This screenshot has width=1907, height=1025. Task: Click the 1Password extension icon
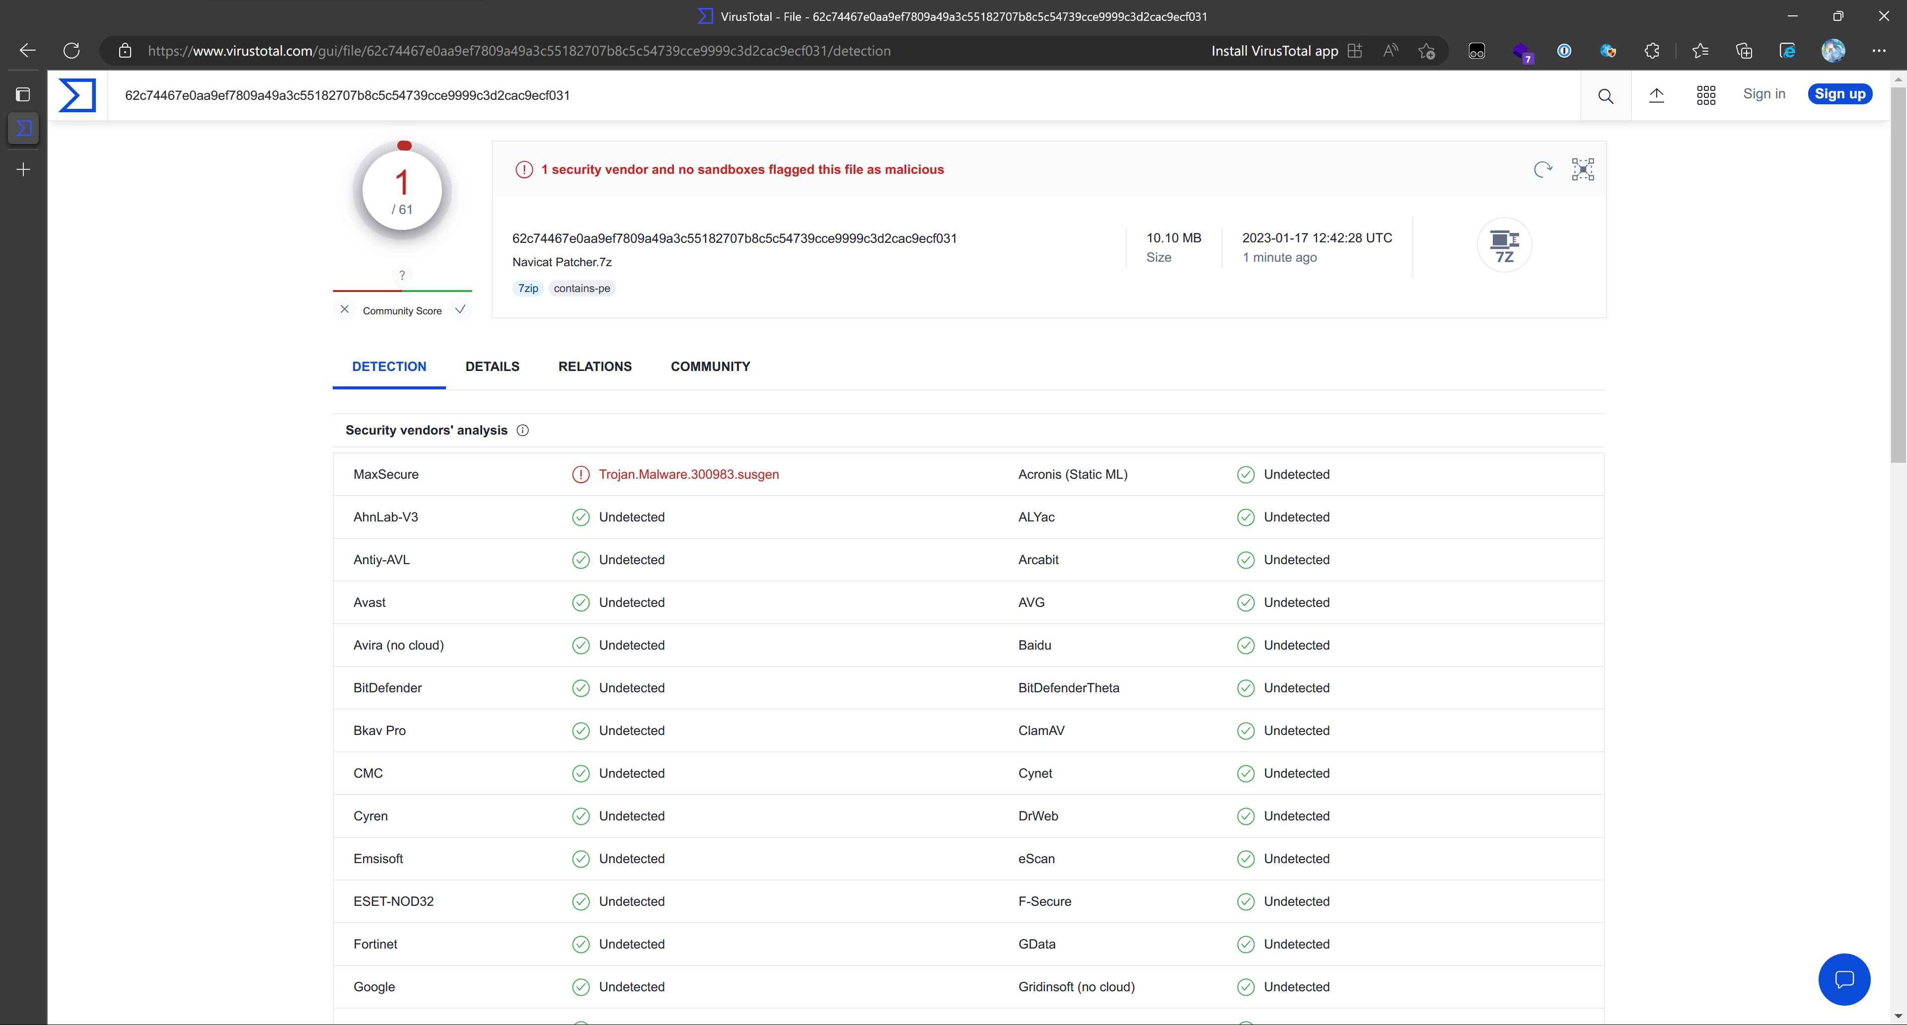[1563, 50]
